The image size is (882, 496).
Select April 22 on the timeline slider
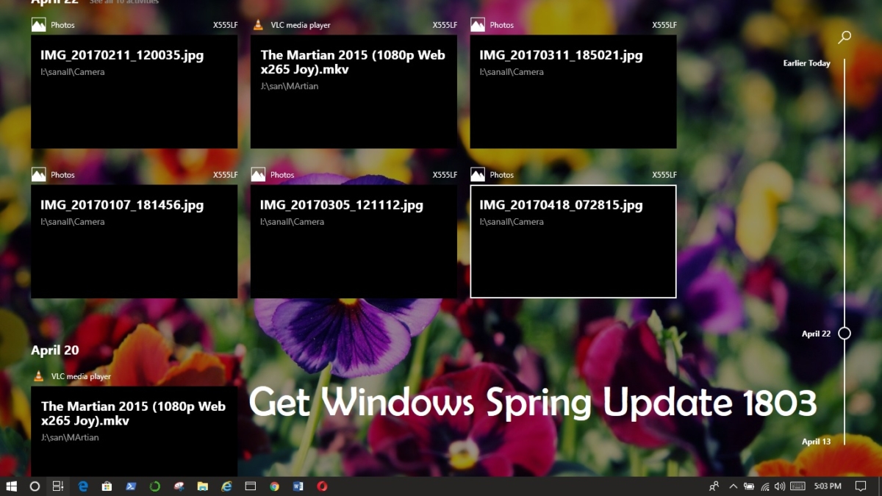(844, 333)
